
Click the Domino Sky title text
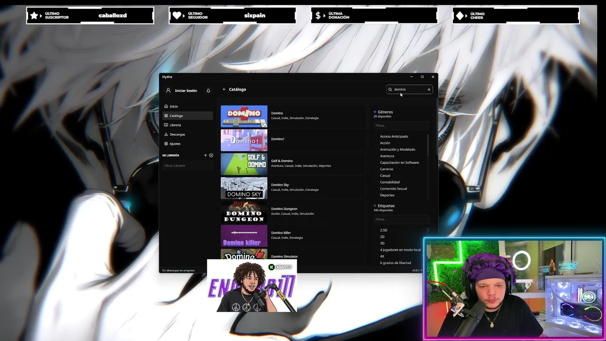pyautogui.click(x=280, y=185)
